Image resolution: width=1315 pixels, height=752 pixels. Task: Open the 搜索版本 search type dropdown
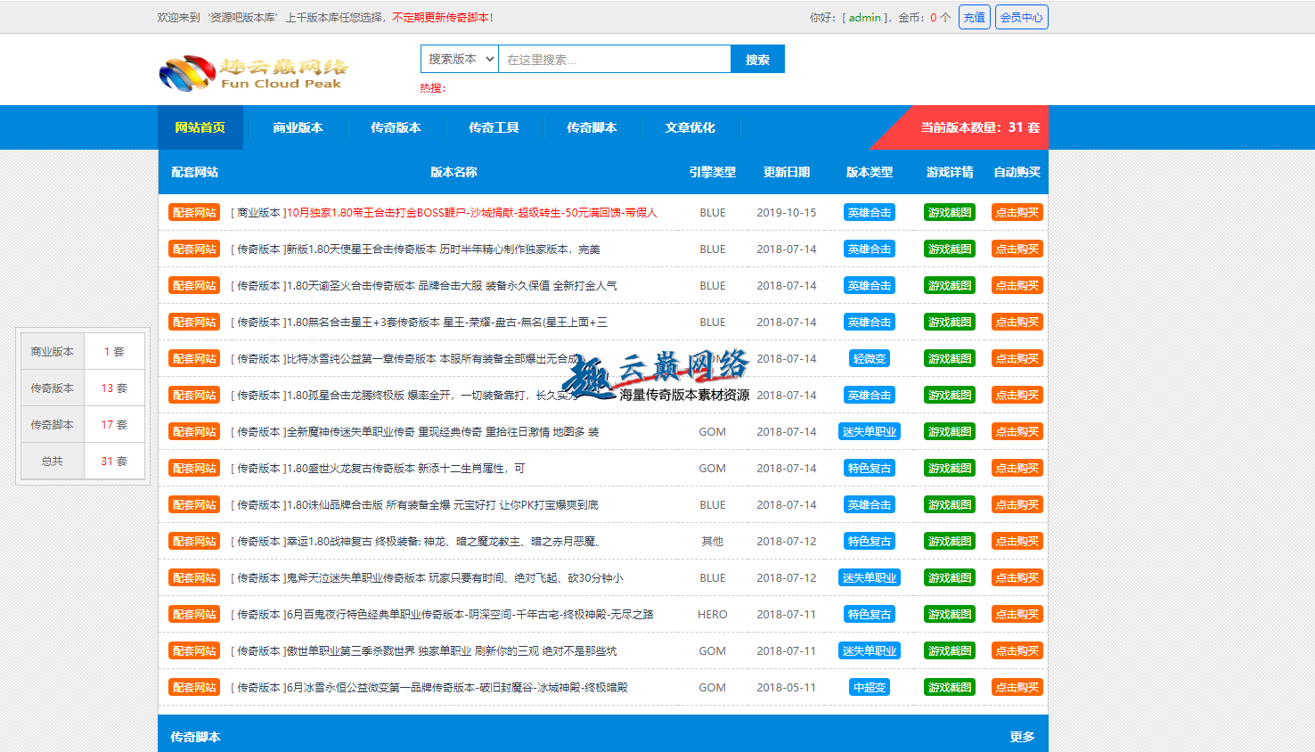tap(460, 59)
